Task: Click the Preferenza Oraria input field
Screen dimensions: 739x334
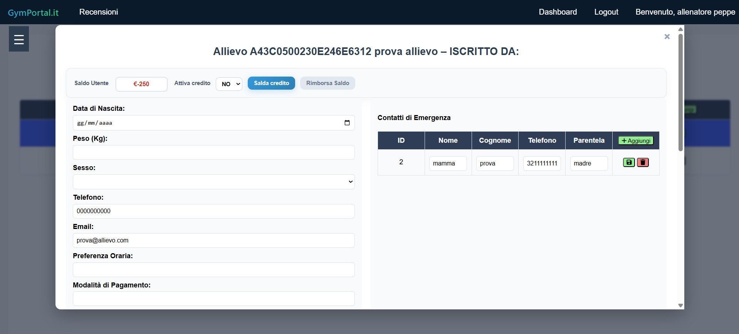Action: tap(213, 270)
